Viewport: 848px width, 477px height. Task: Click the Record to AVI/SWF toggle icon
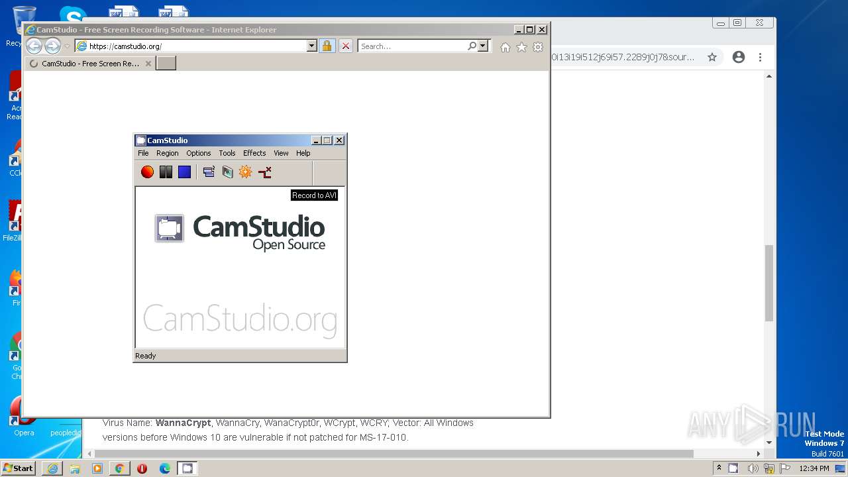(x=227, y=172)
